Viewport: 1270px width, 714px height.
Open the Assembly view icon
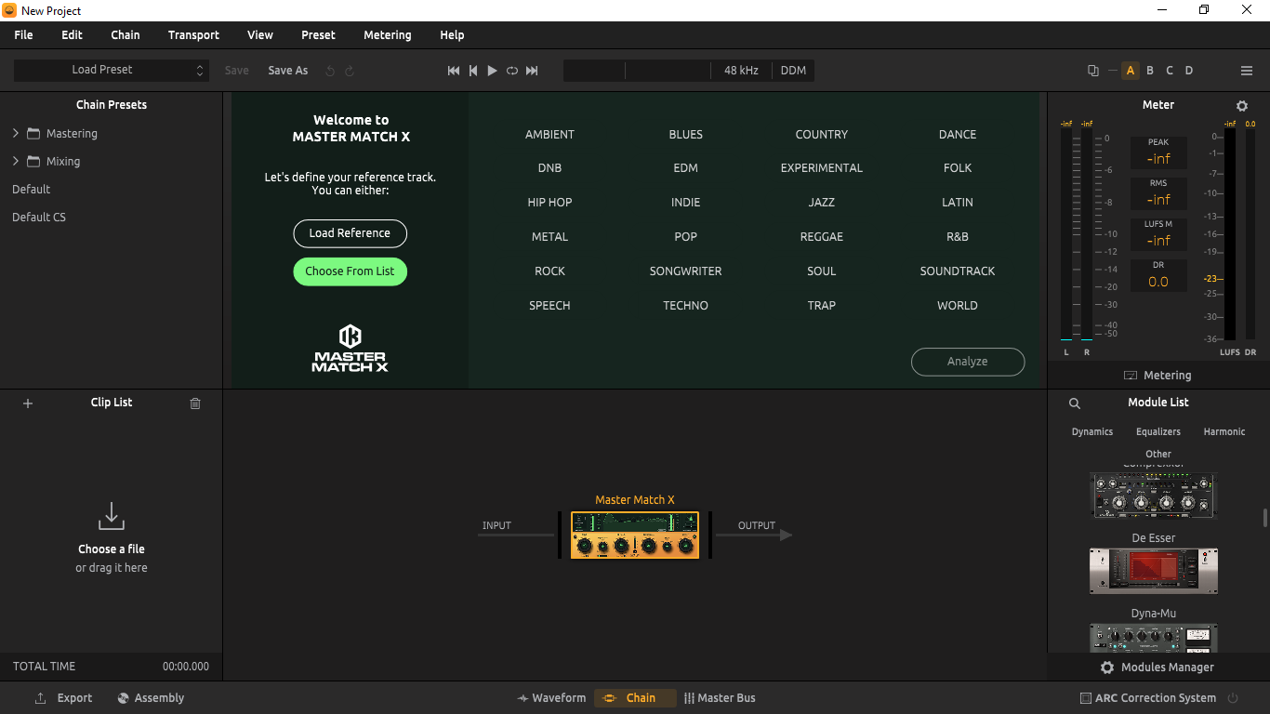click(123, 698)
